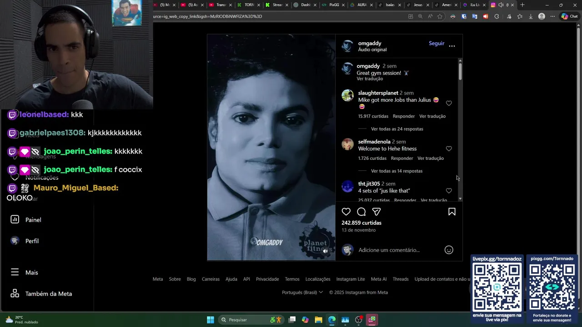Open the Windows Start menu
The height and width of the screenshot is (327, 582).
210,320
